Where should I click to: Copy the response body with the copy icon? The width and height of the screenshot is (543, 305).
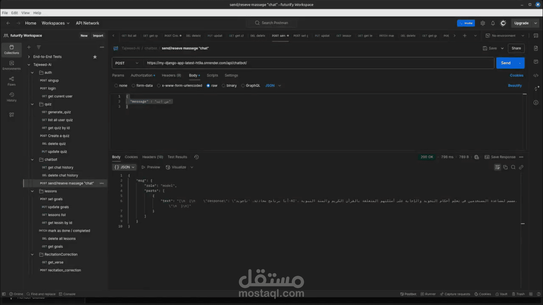tap(505, 167)
